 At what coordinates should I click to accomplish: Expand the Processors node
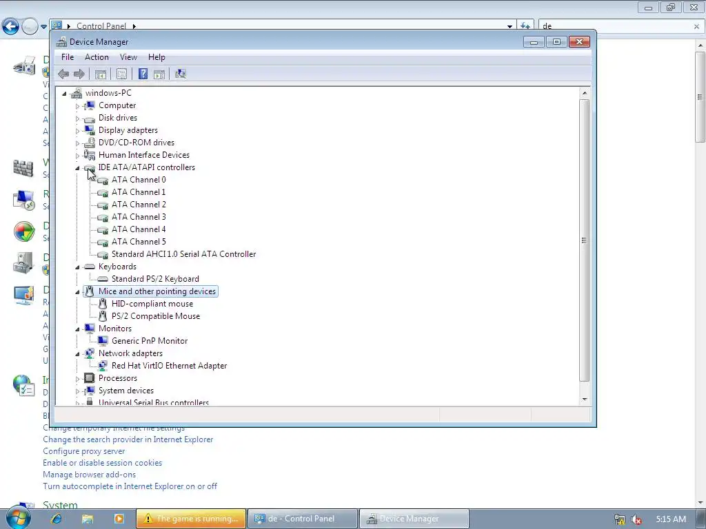pyautogui.click(x=77, y=379)
